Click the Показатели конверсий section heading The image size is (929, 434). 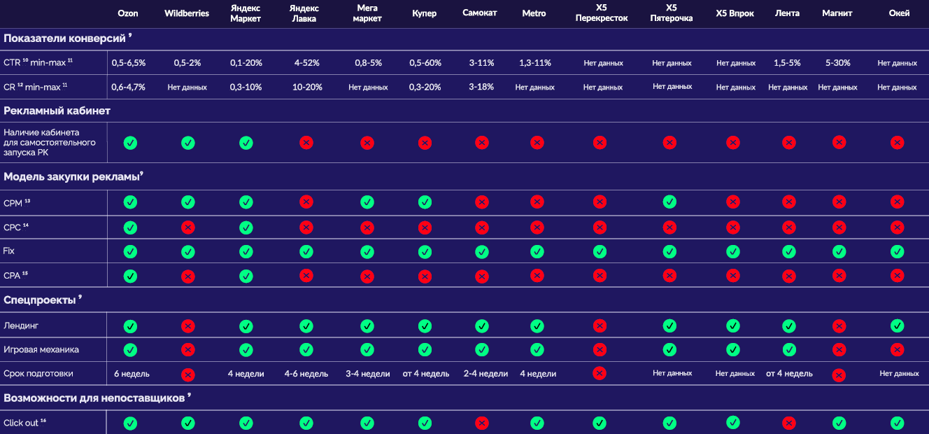(x=66, y=38)
